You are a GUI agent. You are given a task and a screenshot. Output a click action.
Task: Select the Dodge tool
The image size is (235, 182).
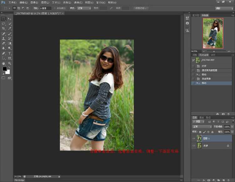[x=10, y=48]
